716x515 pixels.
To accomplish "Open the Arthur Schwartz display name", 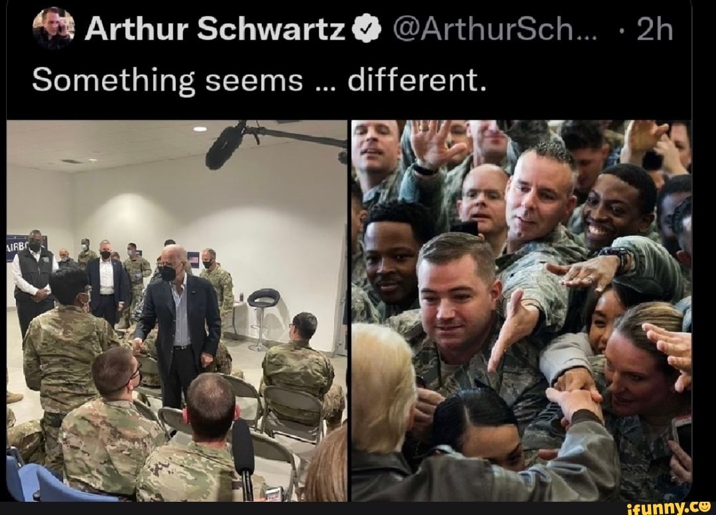I will 215,30.
